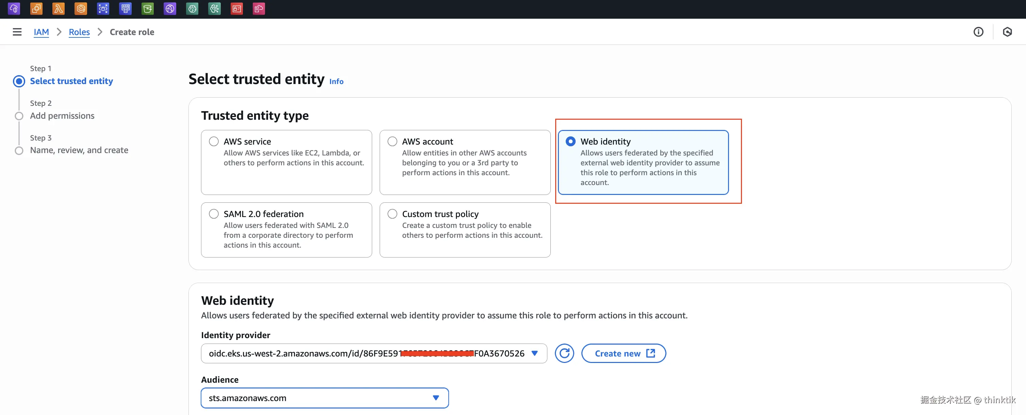The image size is (1026, 415).
Task: Refresh the identity provider list
Action: coord(564,353)
